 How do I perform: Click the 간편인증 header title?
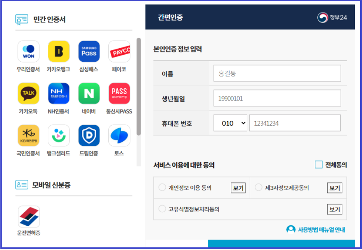click(171, 17)
